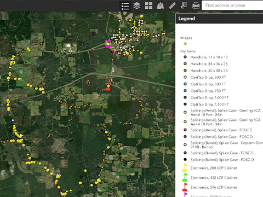This screenshot has height=197, width=263.
Task: Select the Handhole, 11 x 18 x 18 legend entry
Action: 205,57
